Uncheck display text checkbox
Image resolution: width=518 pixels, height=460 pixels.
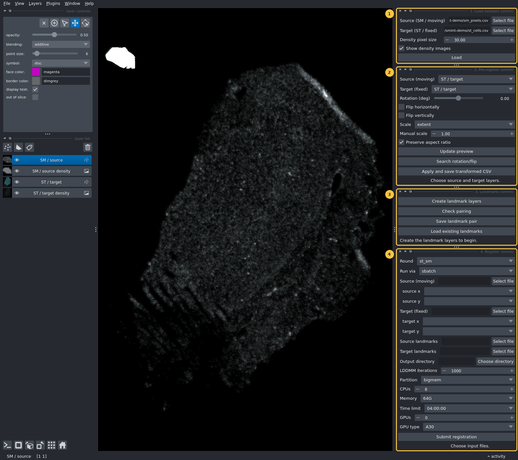tap(35, 89)
